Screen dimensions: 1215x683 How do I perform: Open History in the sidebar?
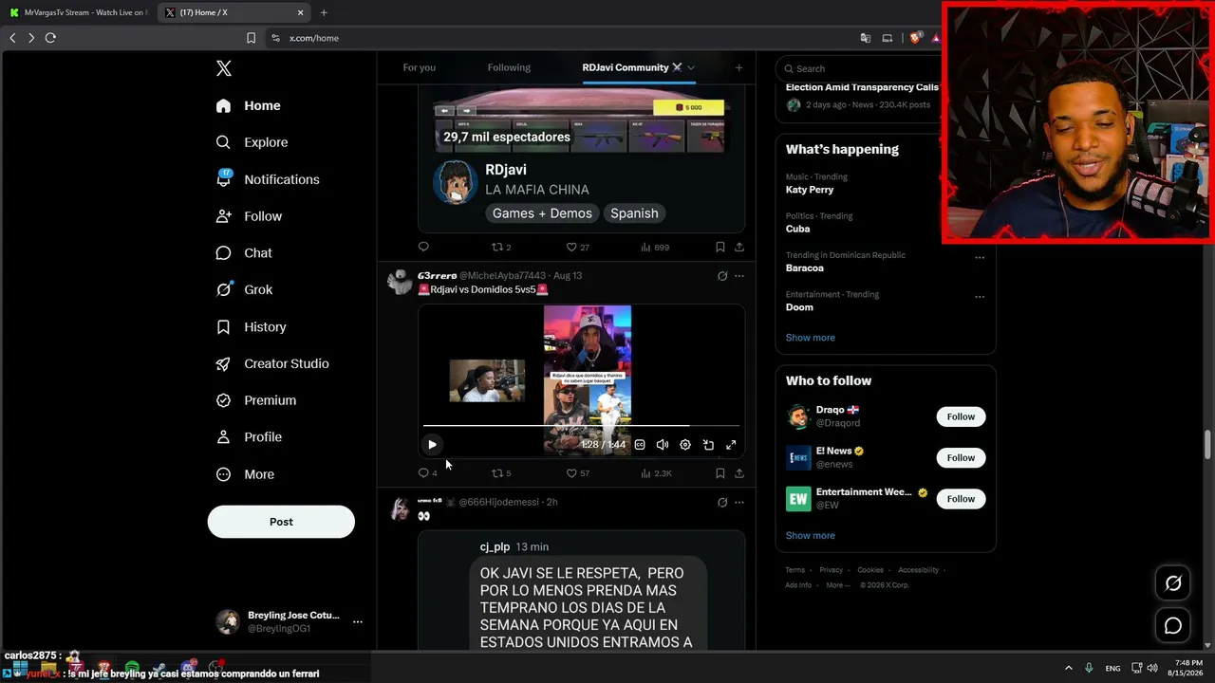point(251,326)
